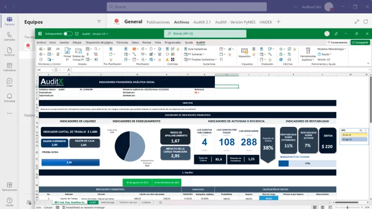Reload the Teams tab

366,22
